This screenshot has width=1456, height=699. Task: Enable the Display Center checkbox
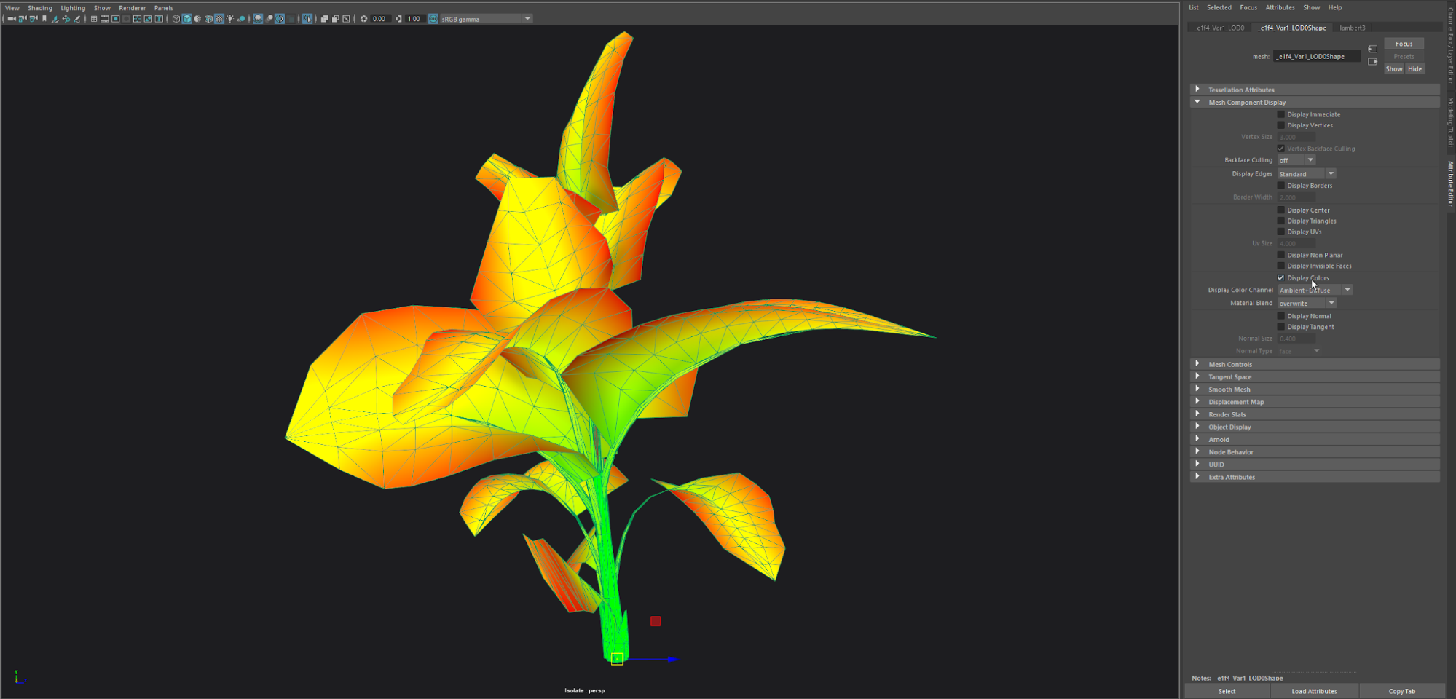click(1281, 210)
